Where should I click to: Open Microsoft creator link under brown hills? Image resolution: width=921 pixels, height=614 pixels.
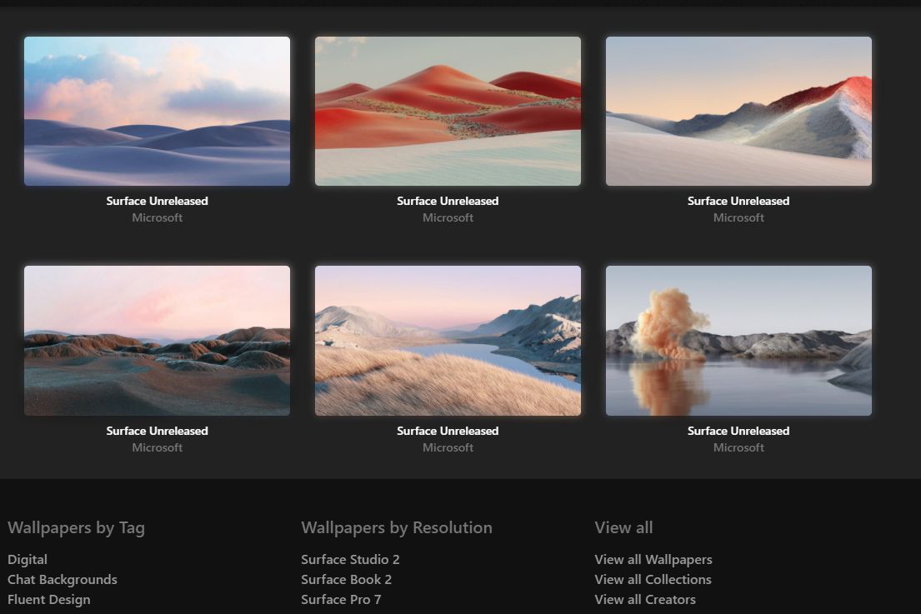point(157,447)
